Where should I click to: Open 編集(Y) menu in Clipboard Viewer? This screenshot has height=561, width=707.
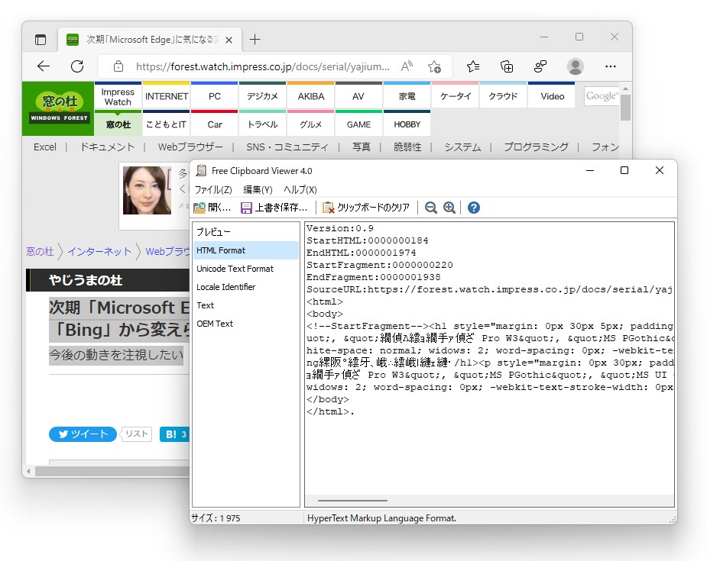[x=258, y=189]
